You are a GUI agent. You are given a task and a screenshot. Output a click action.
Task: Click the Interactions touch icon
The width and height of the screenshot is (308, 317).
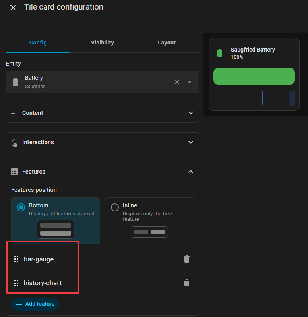pos(14,143)
